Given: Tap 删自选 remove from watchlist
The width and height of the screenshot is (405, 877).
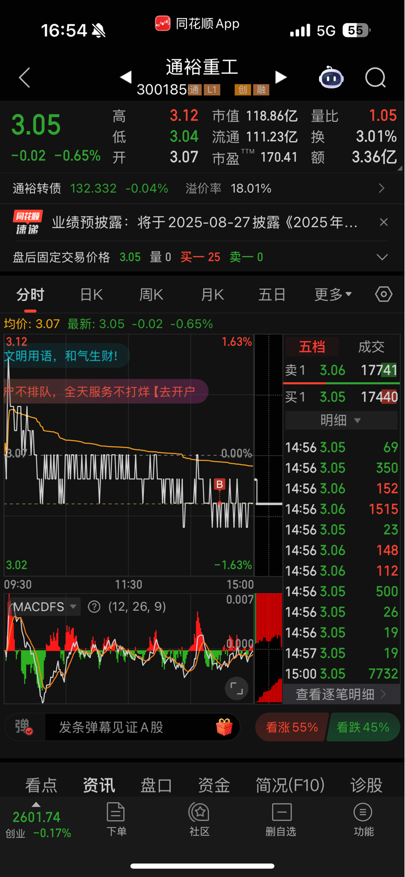Looking at the screenshot, I should [x=281, y=820].
